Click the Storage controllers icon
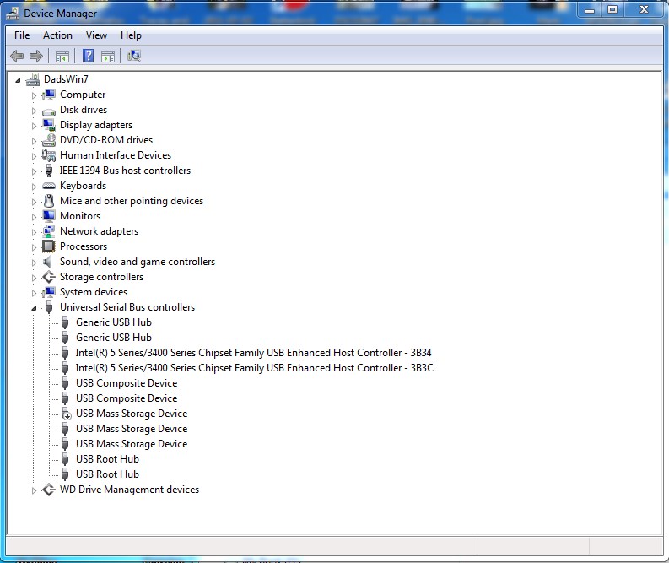 click(x=49, y=277)
